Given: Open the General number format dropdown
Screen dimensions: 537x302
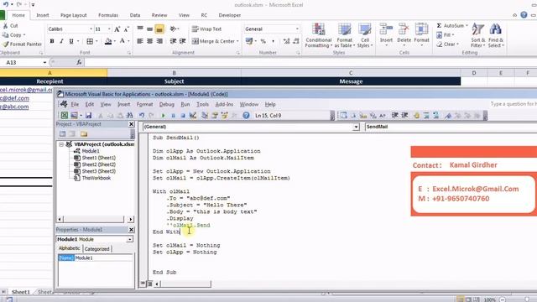Looking at the screenshot, I should (297, 29).
